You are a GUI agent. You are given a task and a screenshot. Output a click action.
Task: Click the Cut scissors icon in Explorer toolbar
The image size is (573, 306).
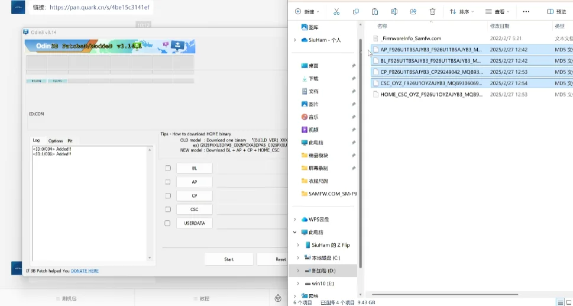click(336, 12)
